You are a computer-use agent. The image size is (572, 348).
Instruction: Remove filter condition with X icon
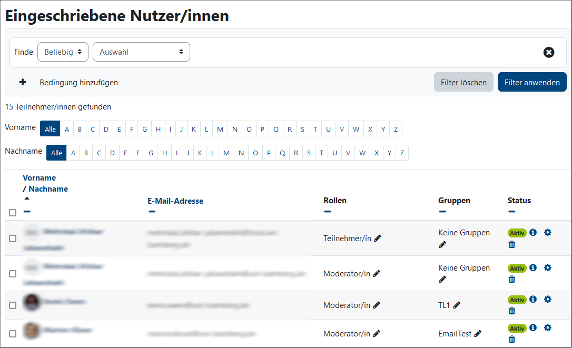pos(549,52)
